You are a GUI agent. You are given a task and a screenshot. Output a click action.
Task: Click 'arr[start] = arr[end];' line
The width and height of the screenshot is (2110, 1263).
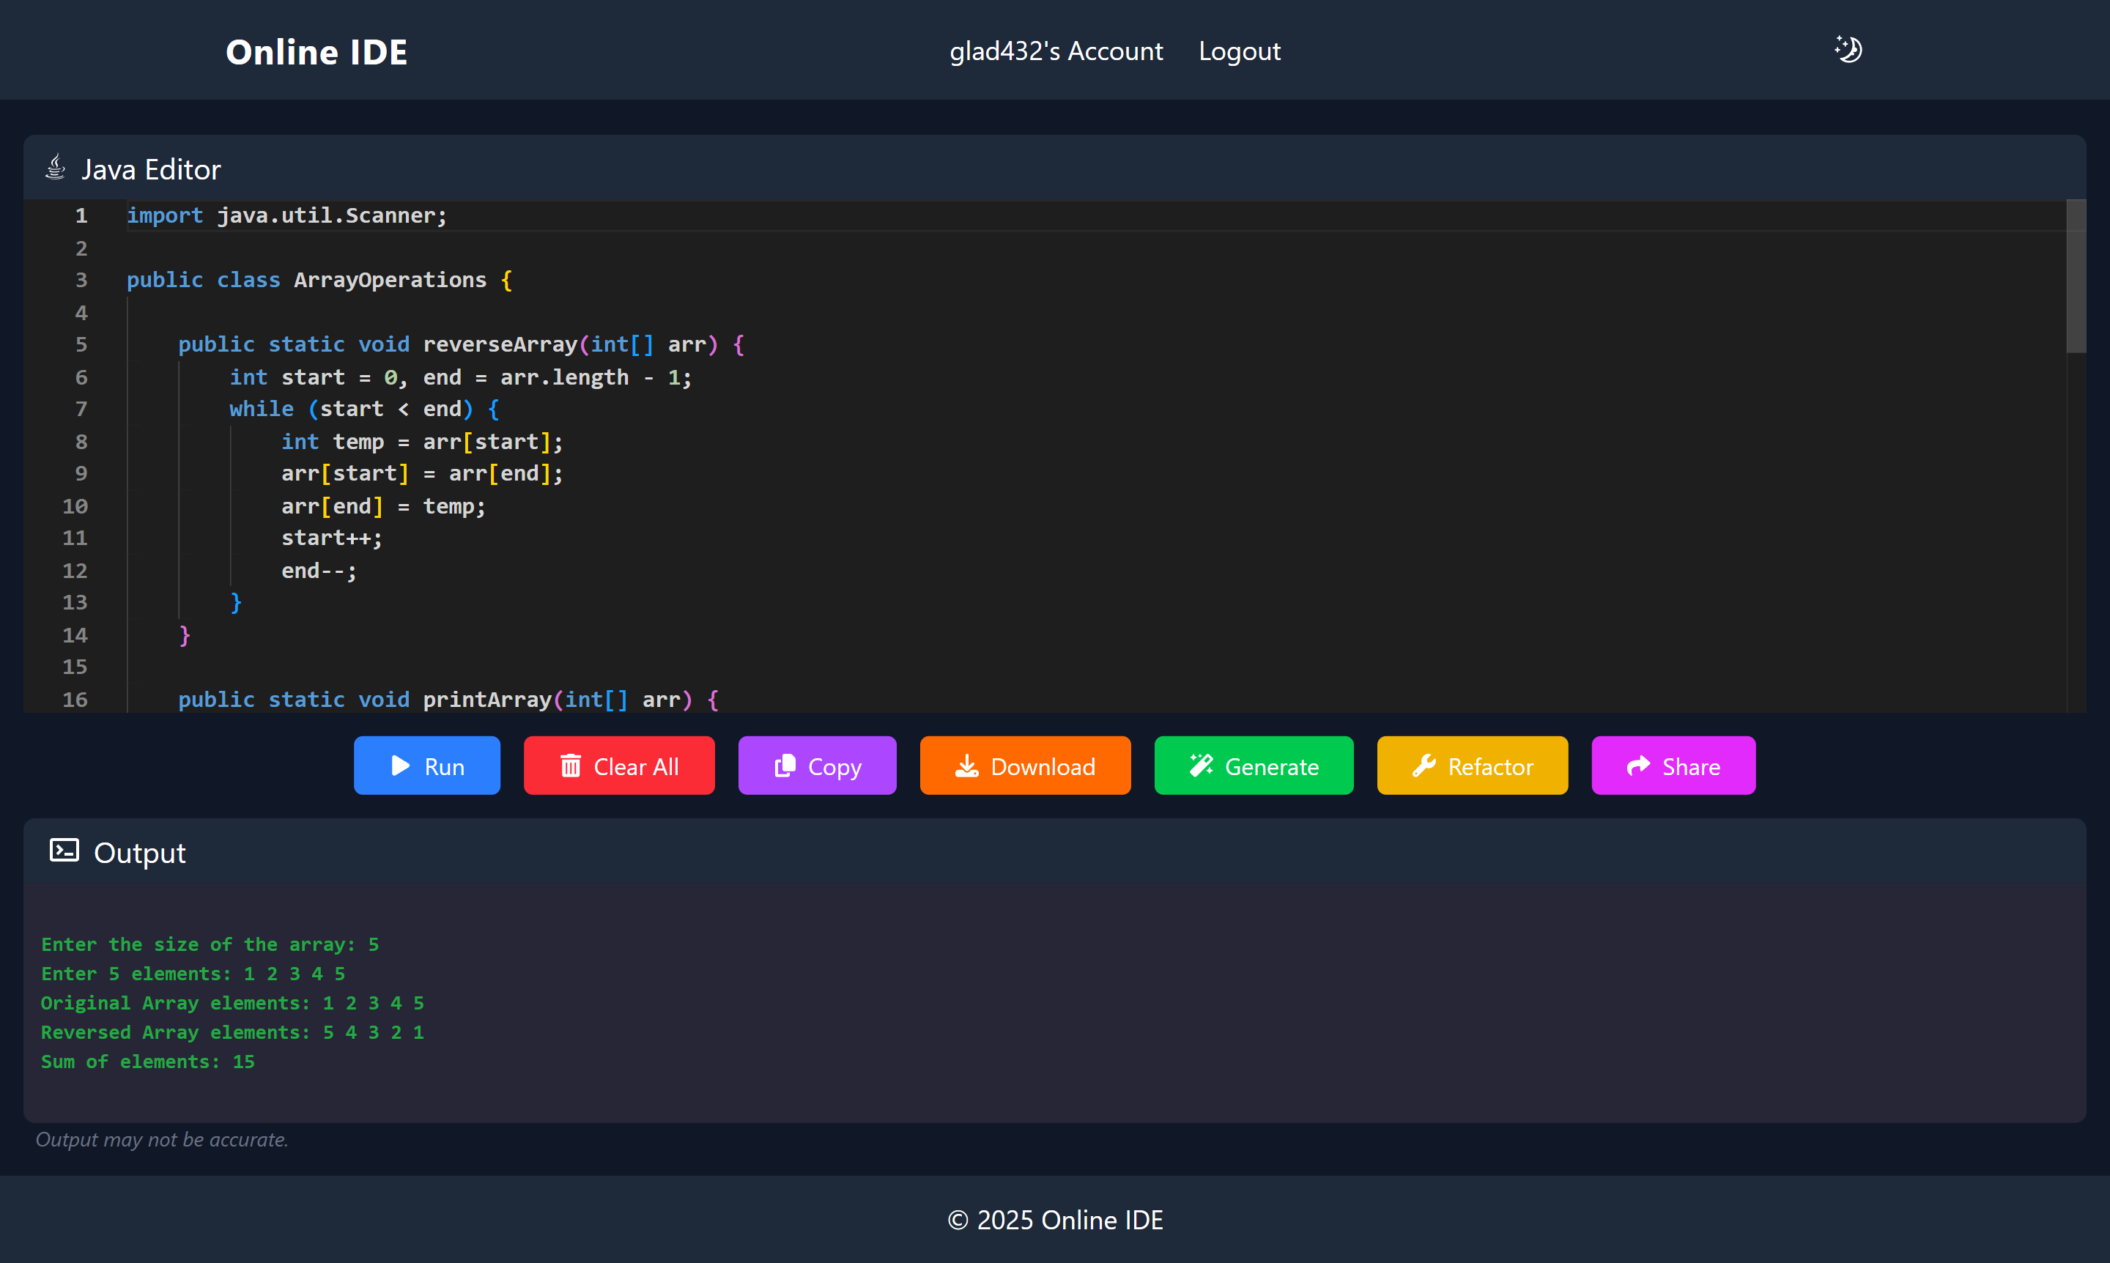[x=422, y=473]
